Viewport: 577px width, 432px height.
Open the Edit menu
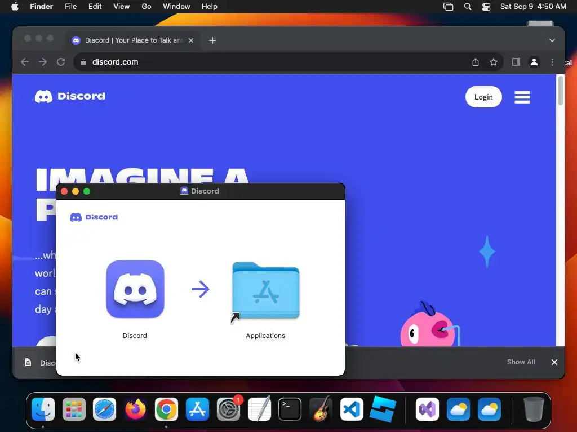(95, 7)
